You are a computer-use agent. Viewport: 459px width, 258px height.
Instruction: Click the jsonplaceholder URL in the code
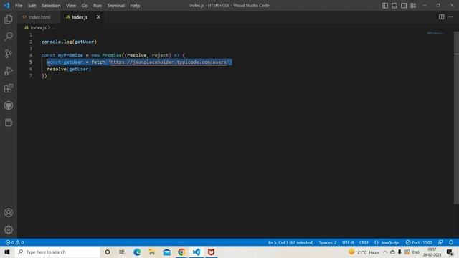[x=169, y=62]
